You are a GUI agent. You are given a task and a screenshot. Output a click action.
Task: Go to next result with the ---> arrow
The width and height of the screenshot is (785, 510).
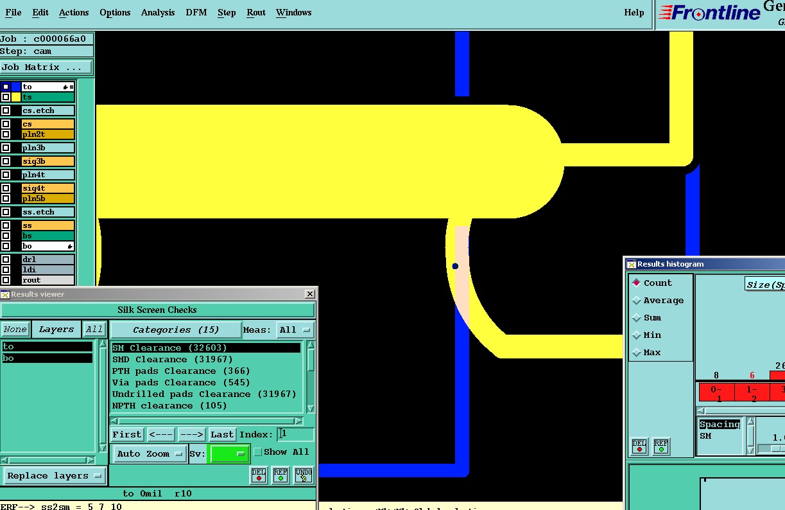[191, 435]
